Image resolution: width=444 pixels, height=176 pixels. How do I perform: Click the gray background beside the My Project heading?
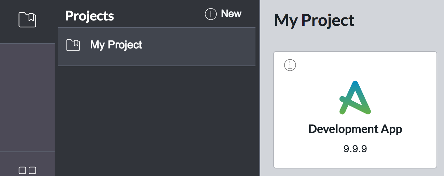pyautogui.click(x=400, y=20)
